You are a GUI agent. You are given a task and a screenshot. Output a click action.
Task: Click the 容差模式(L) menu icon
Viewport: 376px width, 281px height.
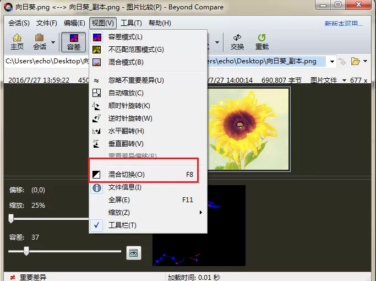point(97,37)
